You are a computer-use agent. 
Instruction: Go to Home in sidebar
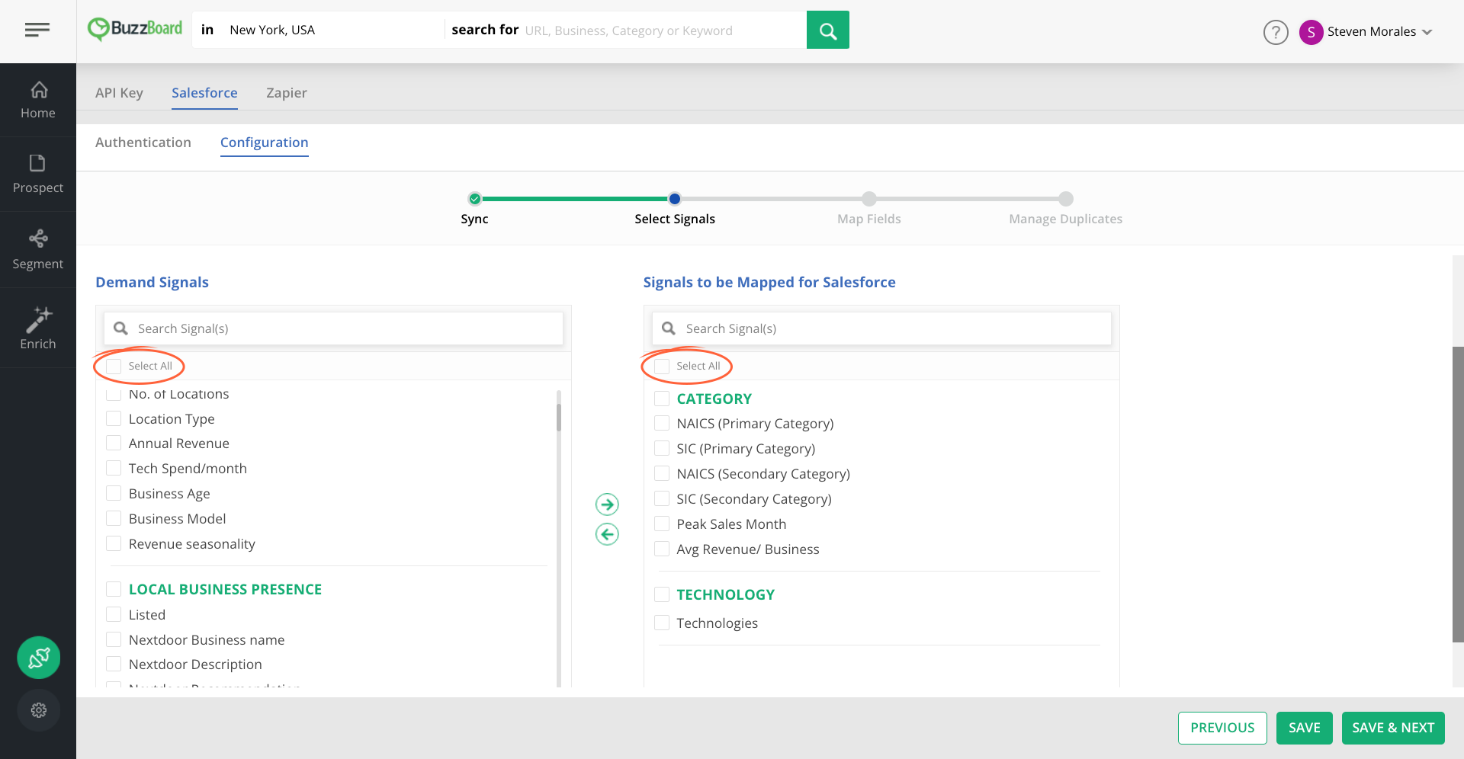pos(38,100)
